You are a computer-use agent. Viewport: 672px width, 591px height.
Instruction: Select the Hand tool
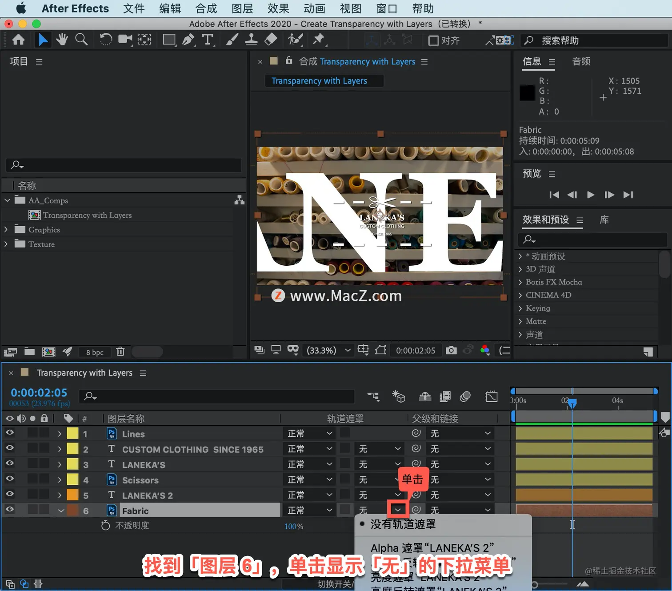click(62, 40)
